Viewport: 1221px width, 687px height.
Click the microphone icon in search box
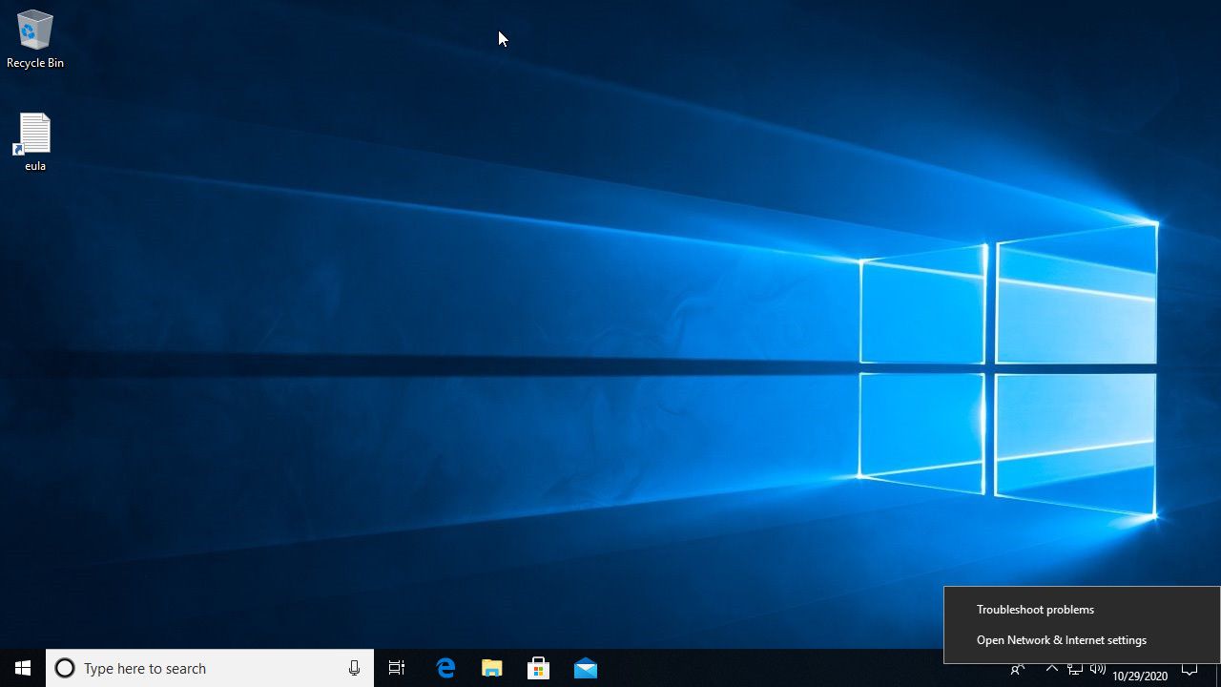pyautogui.click(x=354, y=668)
